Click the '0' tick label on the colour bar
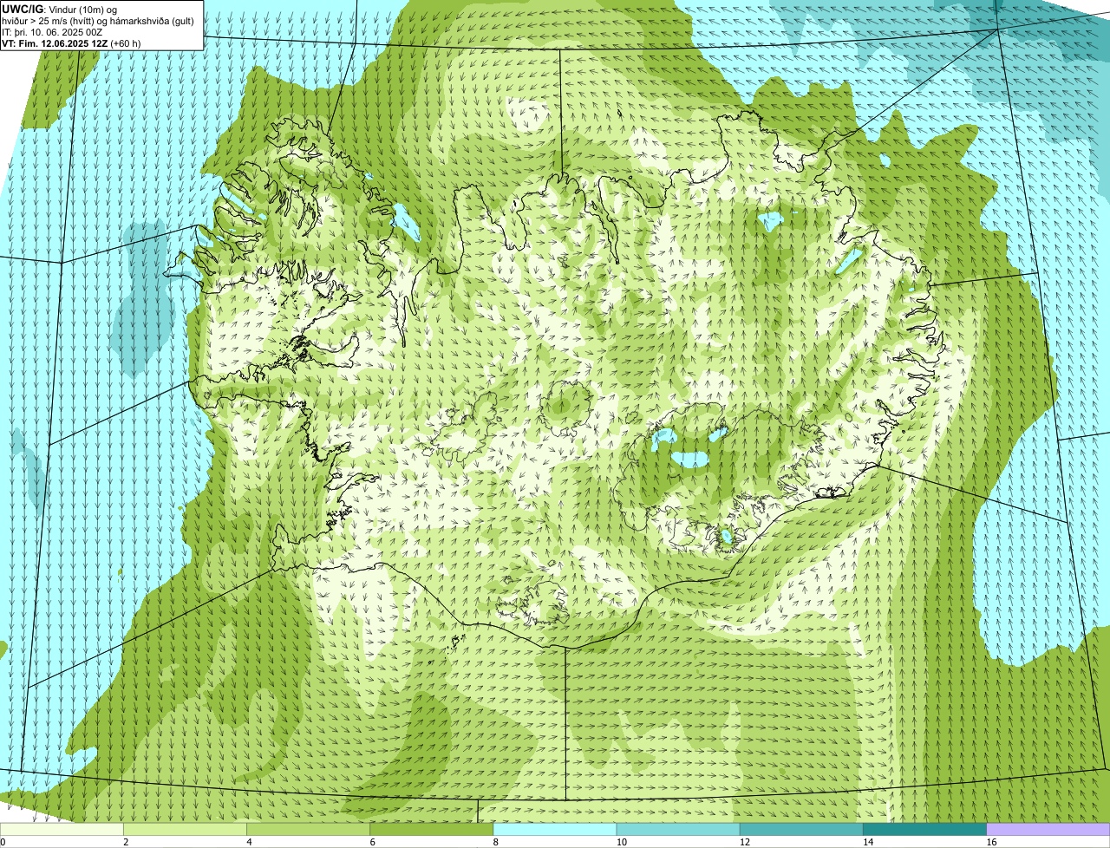This screenshot has height=848, width=1110. pos(3,842)
